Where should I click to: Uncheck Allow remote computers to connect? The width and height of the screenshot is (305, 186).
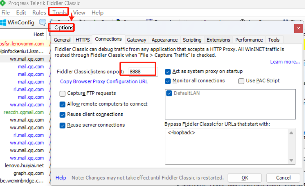[62, 104]
